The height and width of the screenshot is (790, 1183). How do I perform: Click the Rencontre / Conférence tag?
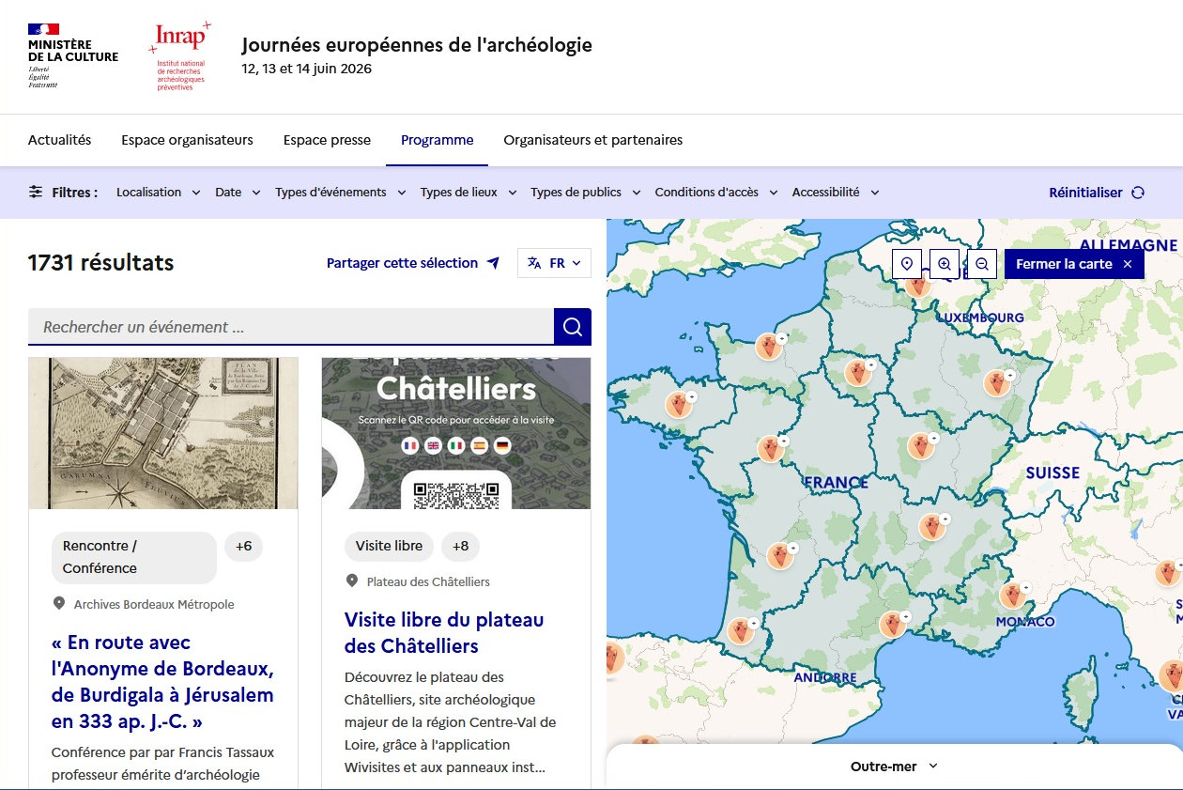[134, 557]
